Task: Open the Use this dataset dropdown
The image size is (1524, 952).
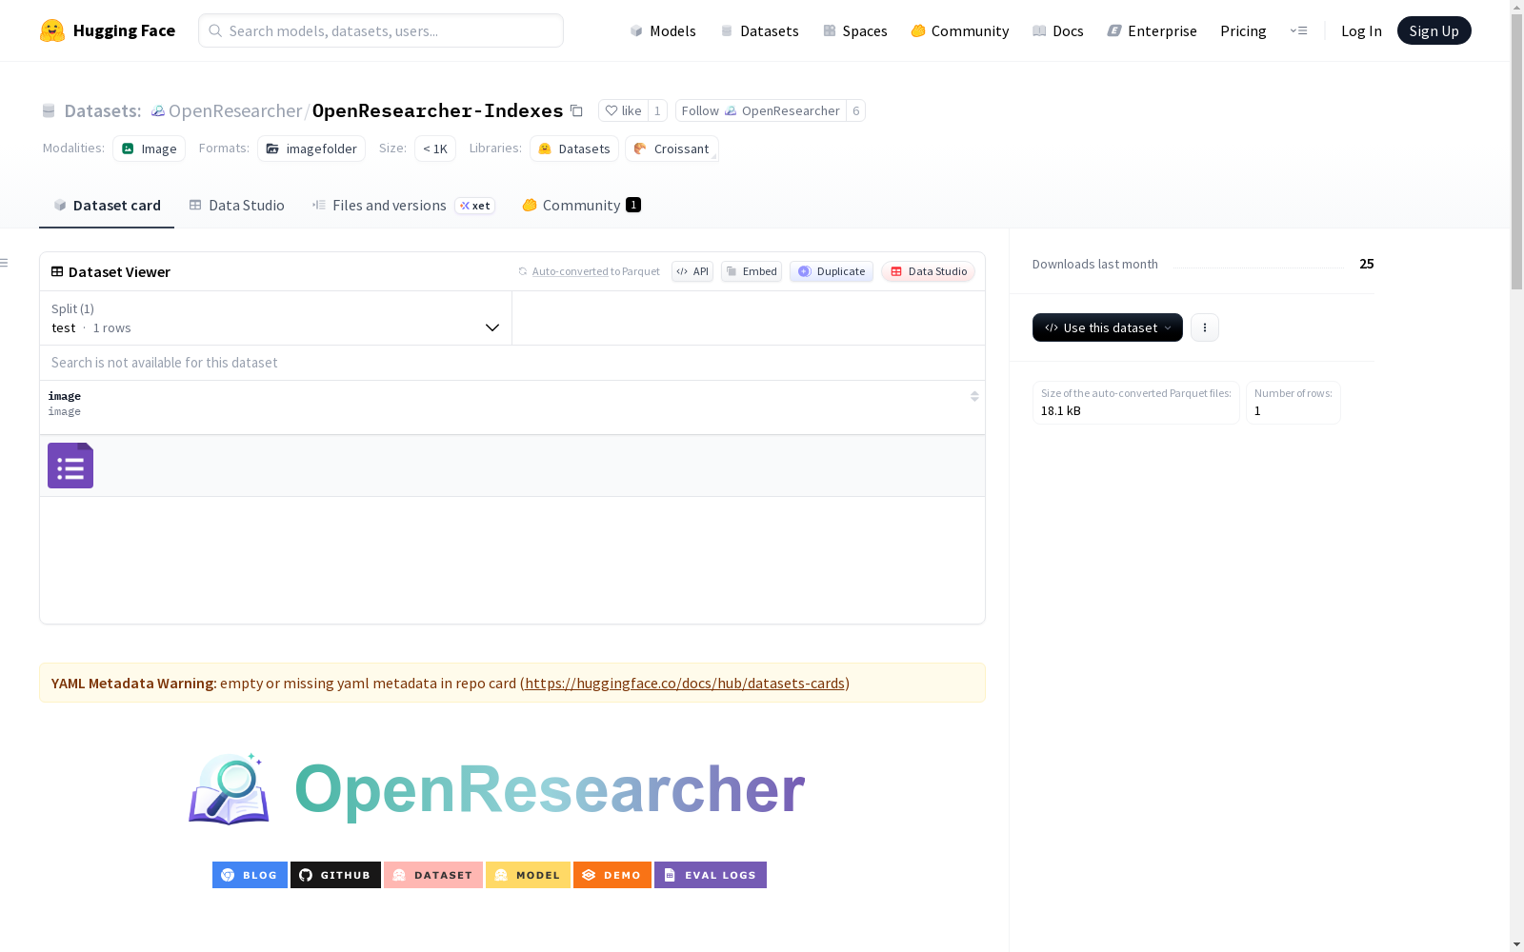Action: (x=1108, y=327)
